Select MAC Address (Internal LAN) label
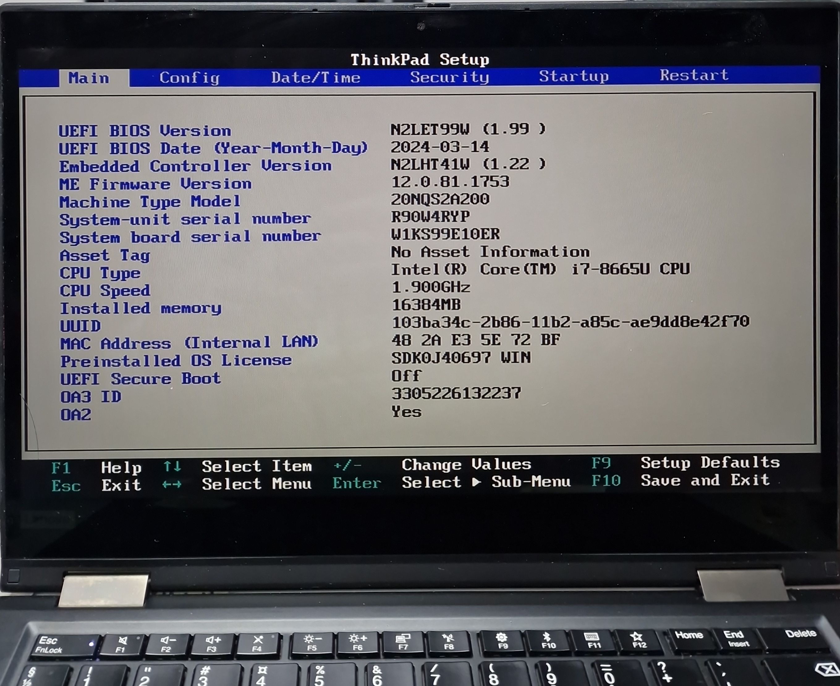 click(x=189, y=343)
